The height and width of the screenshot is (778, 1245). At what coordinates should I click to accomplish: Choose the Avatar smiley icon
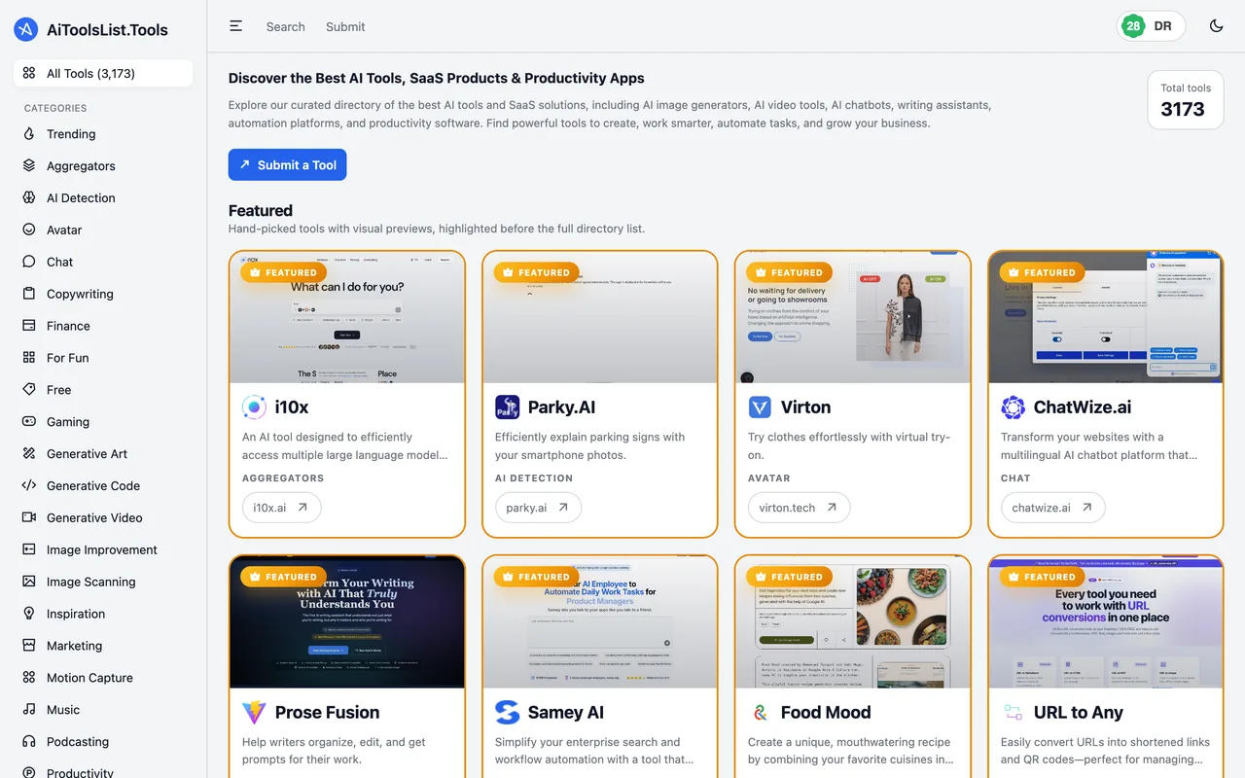pyautogui.click(x=29, y=230)
